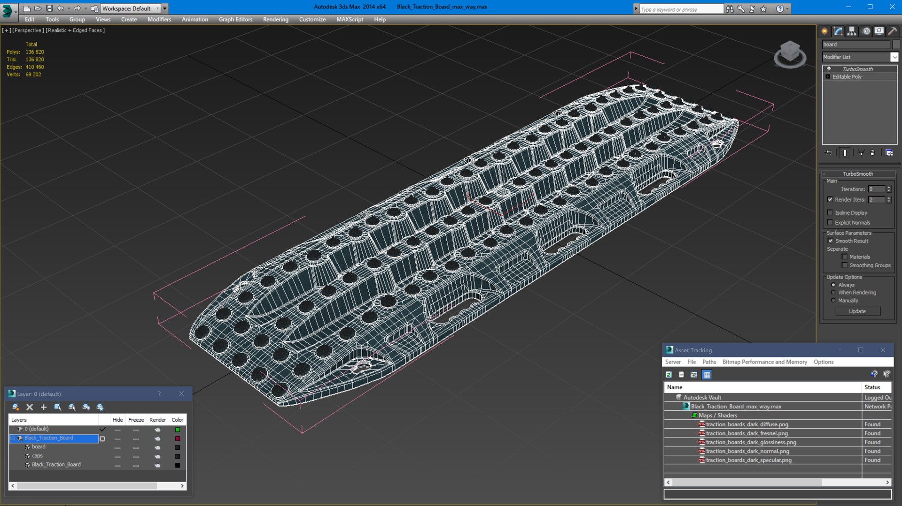Click the ViewCube in the viewport

[x=790, y=54]
